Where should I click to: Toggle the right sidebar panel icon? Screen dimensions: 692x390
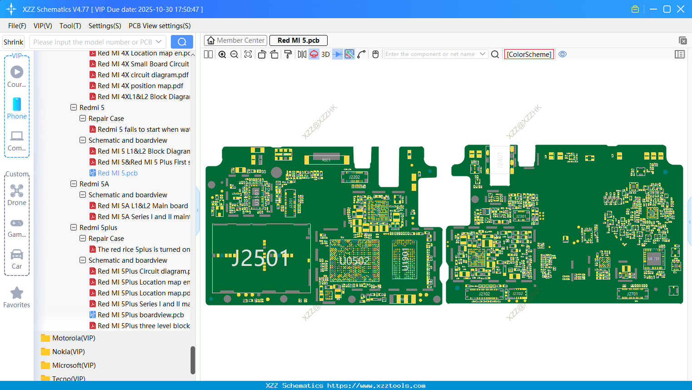tap(680, 55)
